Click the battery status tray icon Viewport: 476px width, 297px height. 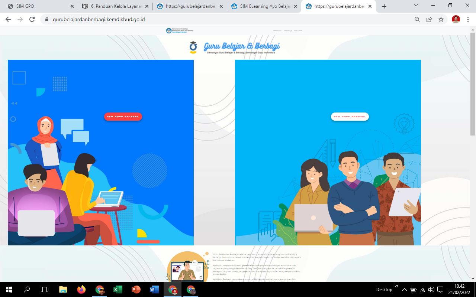(x=414, y=290)
